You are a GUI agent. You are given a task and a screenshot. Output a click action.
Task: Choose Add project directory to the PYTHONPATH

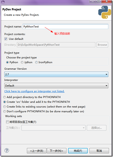click(x=5, y=97)
